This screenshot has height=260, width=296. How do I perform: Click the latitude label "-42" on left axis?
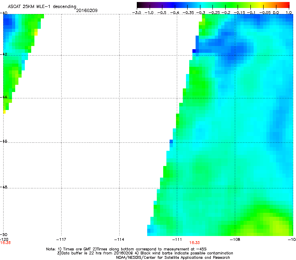point(4,54)
